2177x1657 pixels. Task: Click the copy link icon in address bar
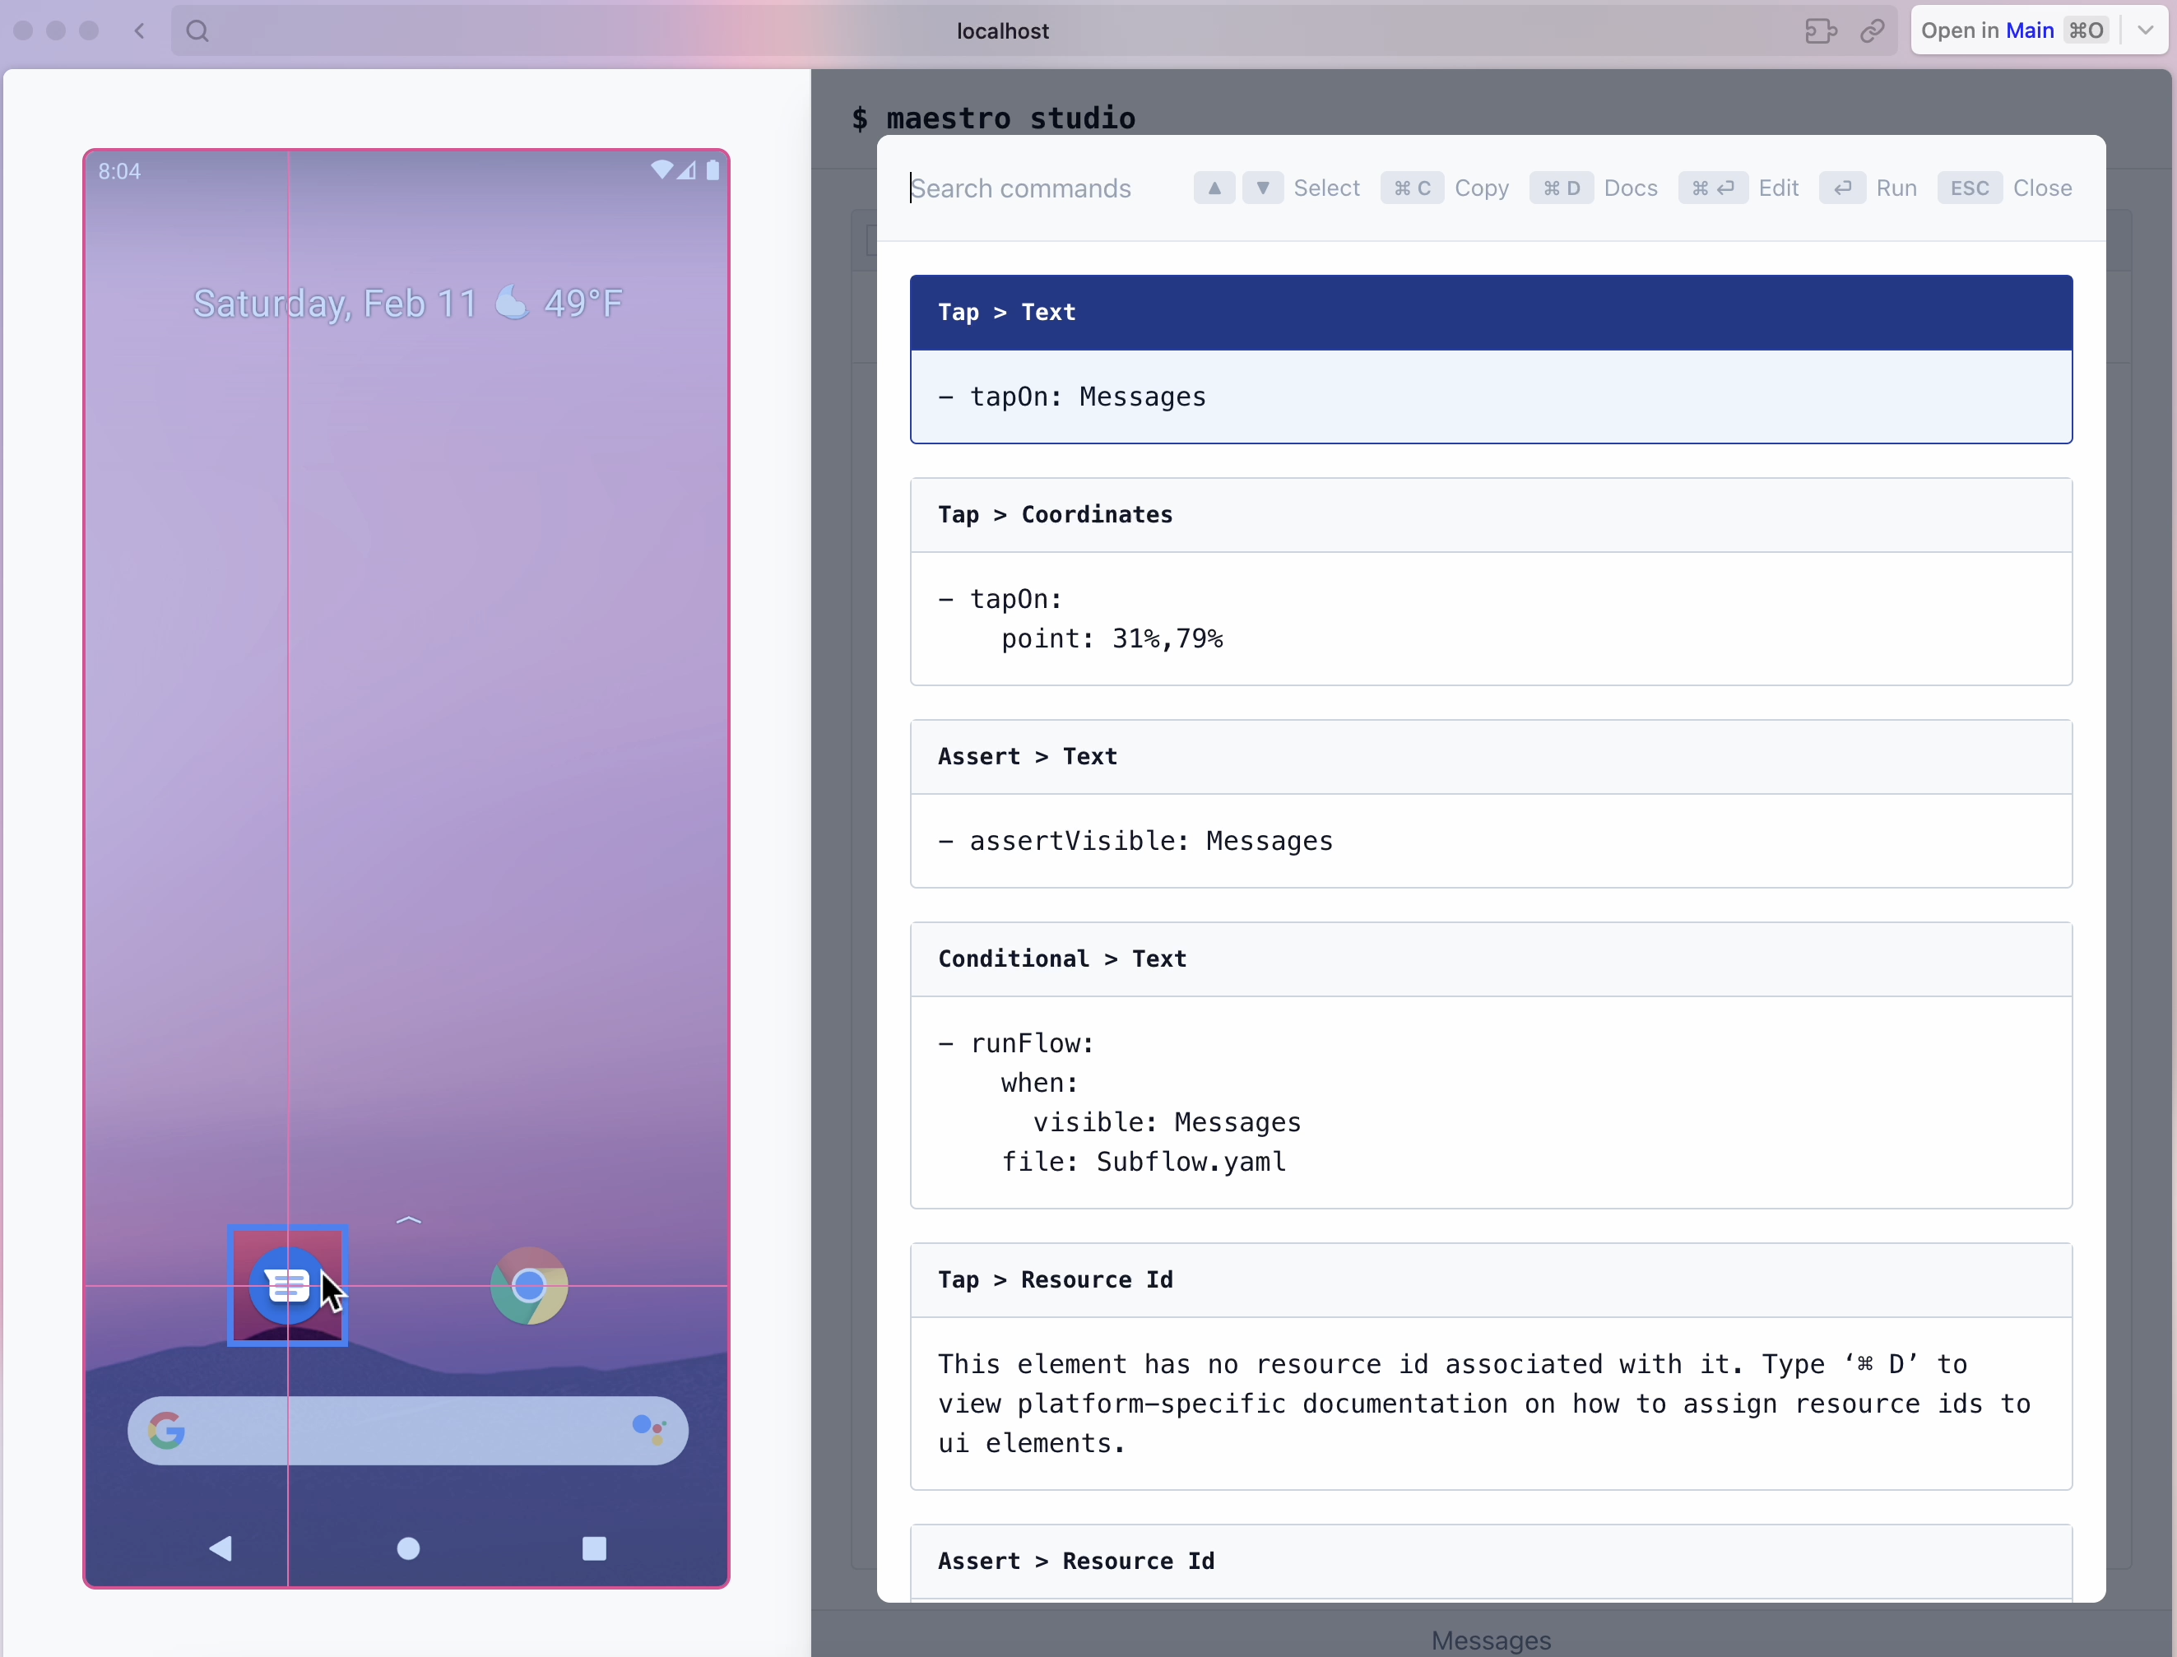(1873, 30)
